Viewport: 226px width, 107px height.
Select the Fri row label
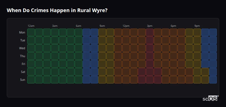pyautogui.click(x=23, y=64)
